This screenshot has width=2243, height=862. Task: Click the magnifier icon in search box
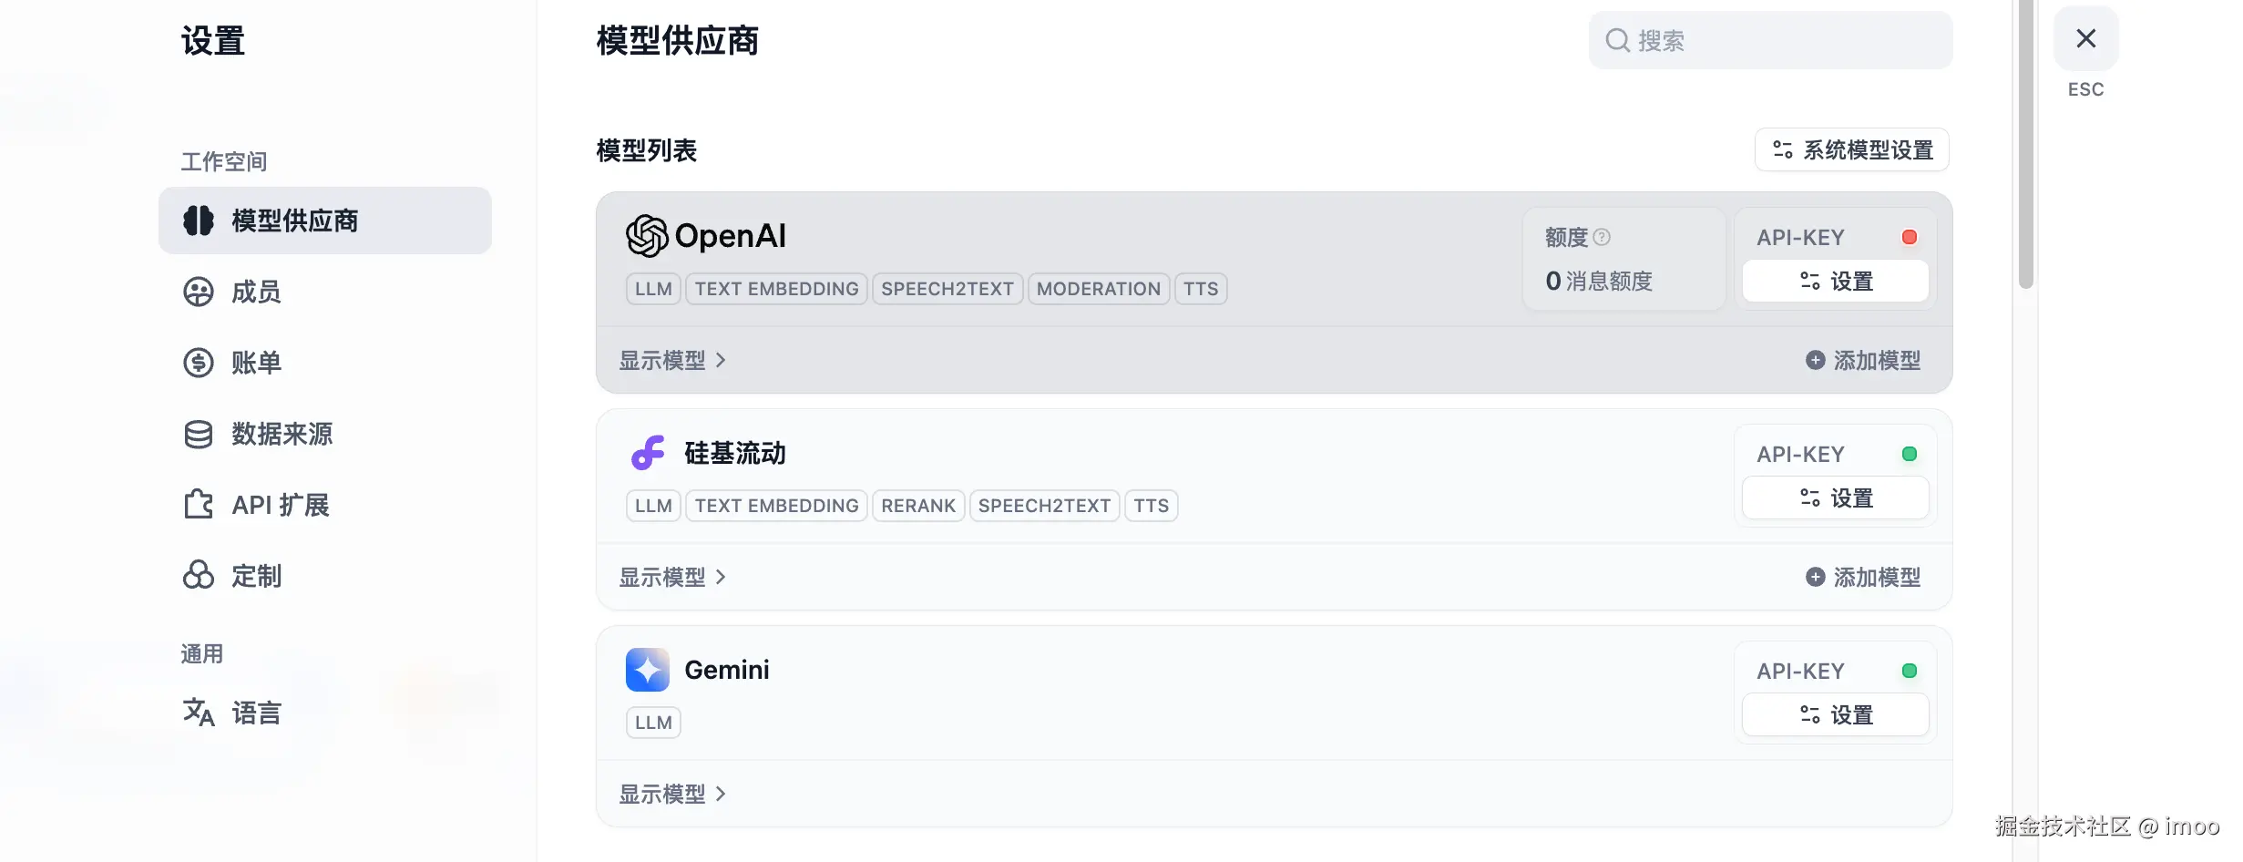(1617, 40)
